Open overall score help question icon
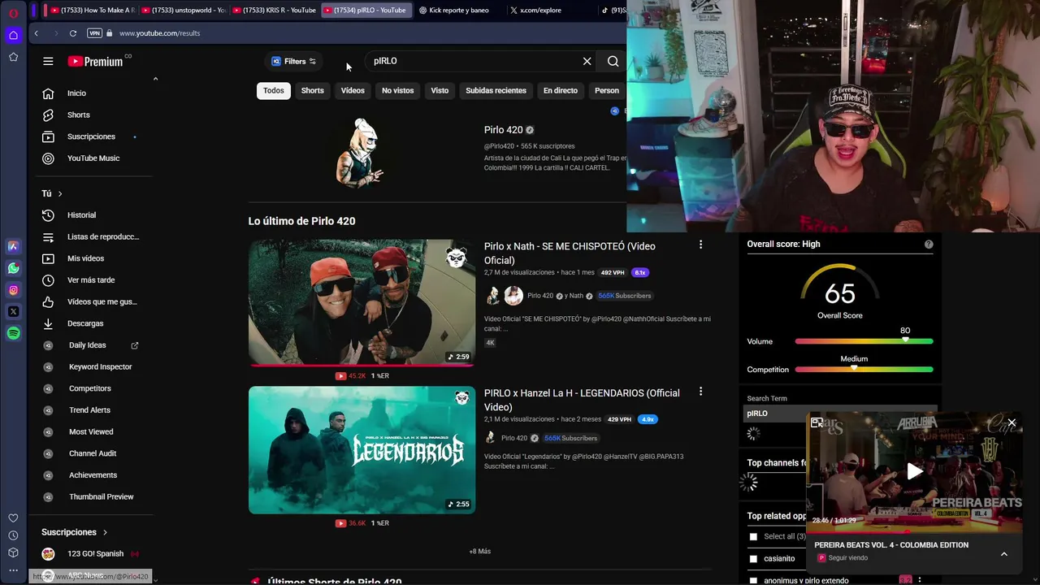The image size is (1040, 585). [929, 245]
